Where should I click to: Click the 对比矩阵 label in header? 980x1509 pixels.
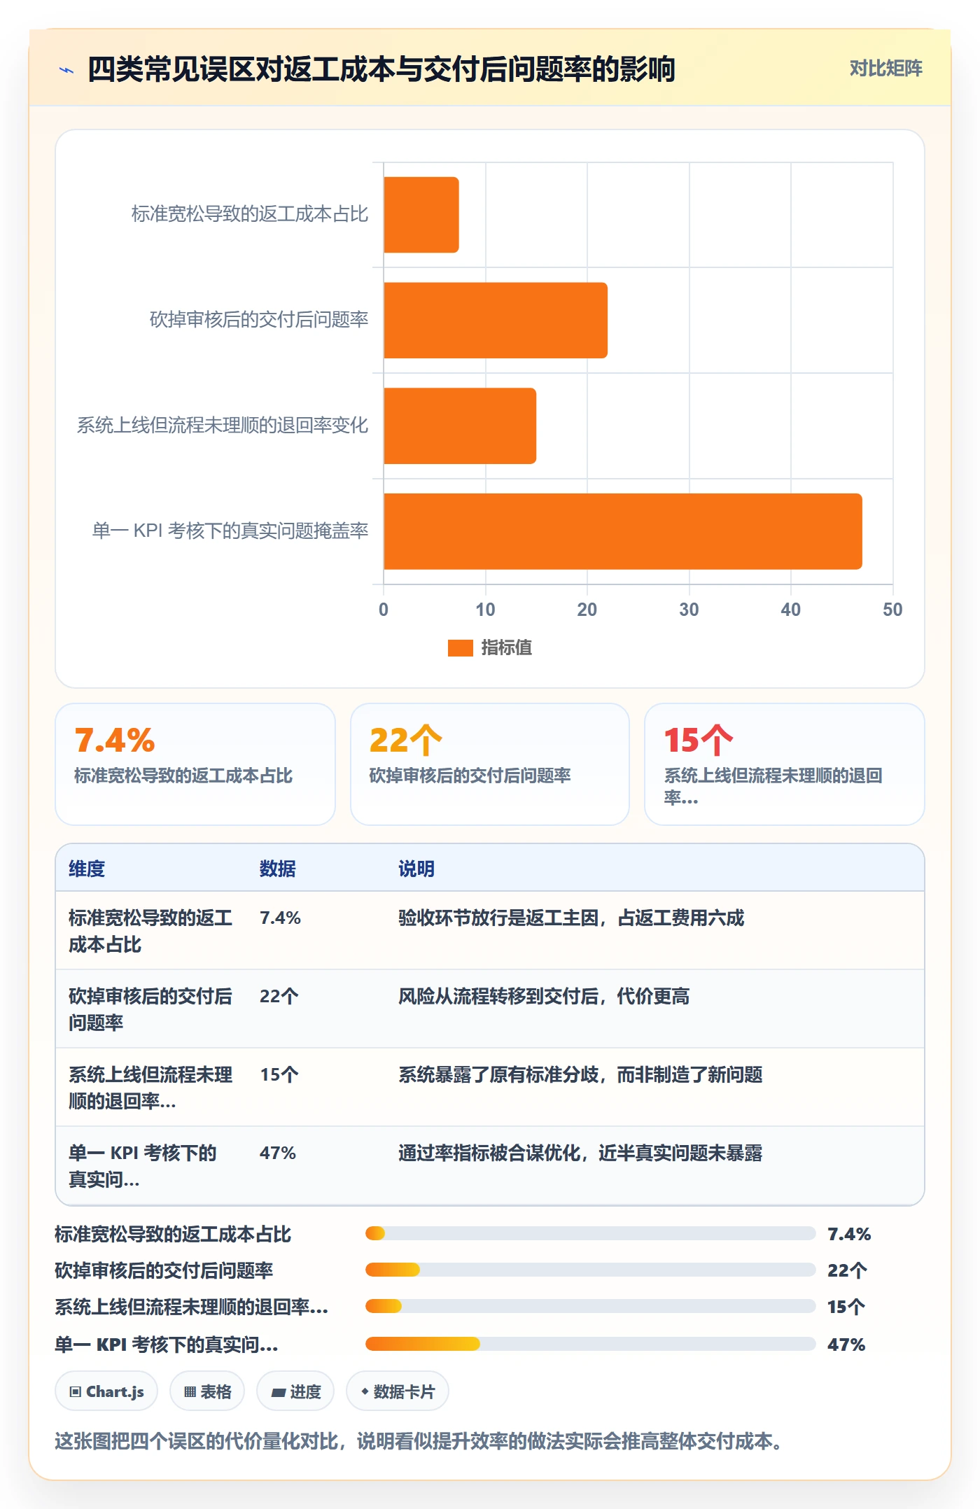(x=885, y=69)
